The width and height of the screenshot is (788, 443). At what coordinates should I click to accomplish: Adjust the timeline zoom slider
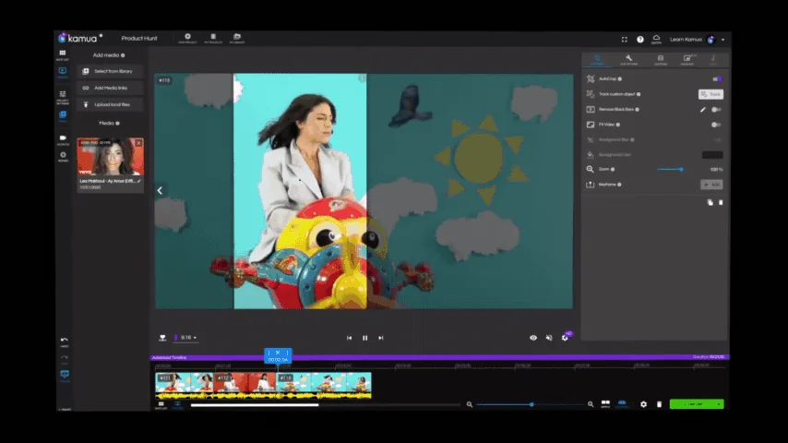point(530,404)
